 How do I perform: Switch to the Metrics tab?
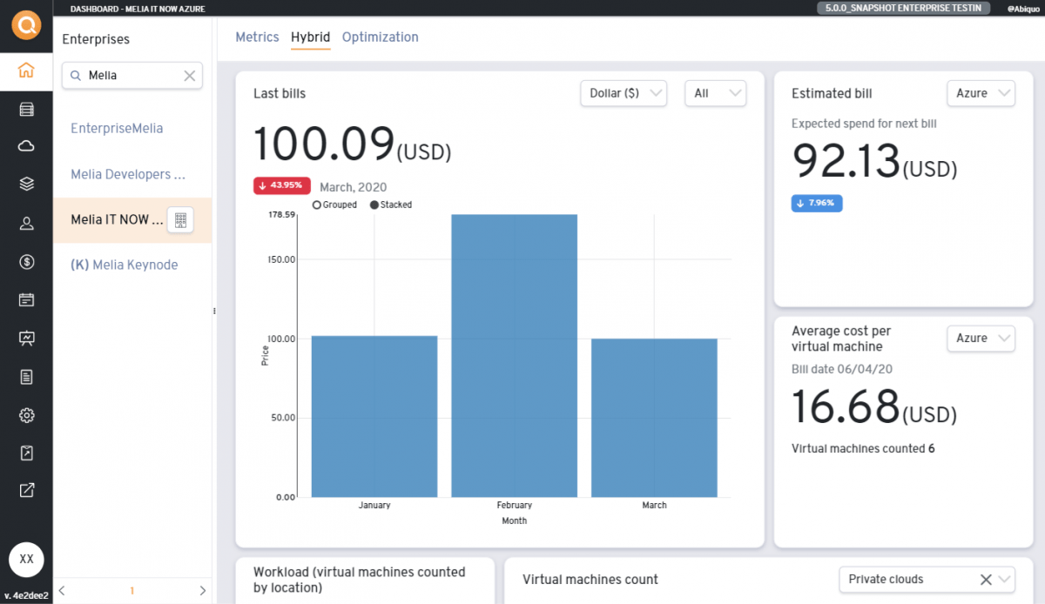[257, 37]
